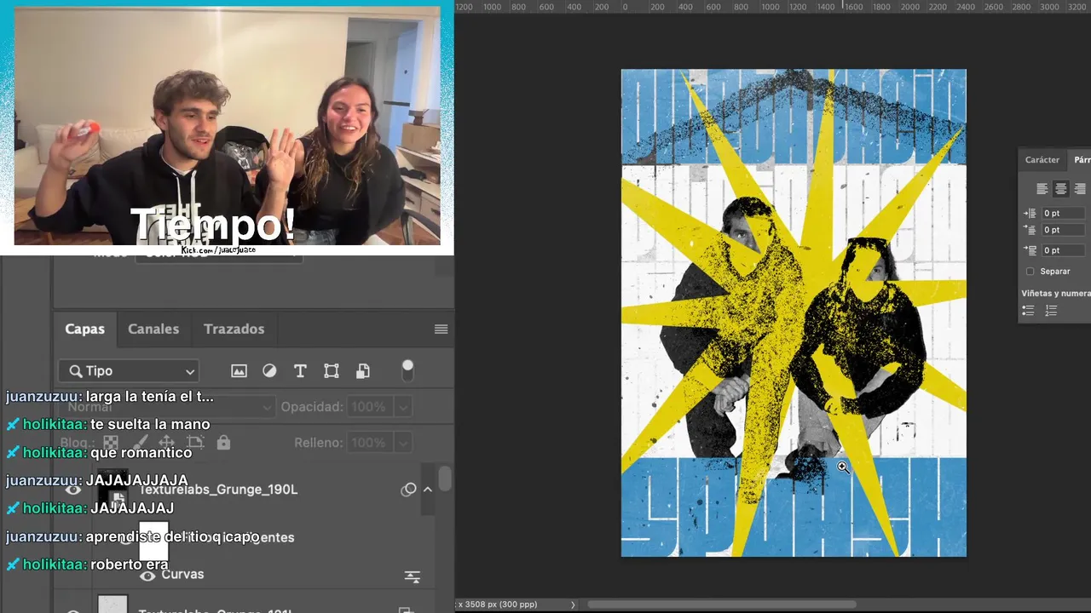The width and height of the screenshot is (1091, 613).
Task: Align paragraph text left
Action: coord(1042,189)
